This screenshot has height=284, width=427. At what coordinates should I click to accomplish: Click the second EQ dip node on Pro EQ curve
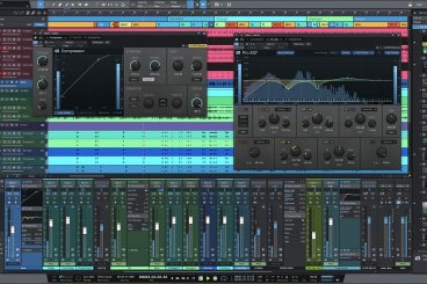[317, 87]
